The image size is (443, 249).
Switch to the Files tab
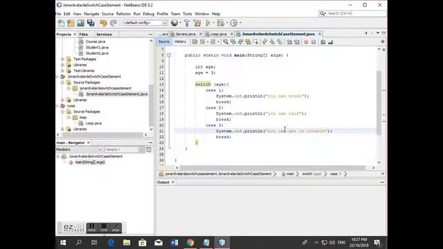[83, 34]
